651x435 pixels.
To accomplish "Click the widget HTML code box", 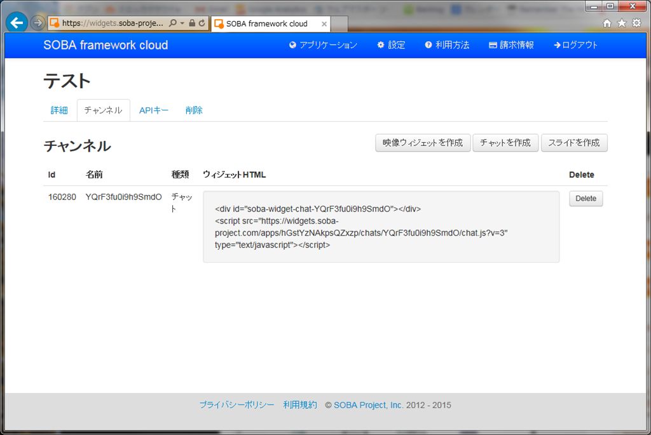I will [x=381, y=227].
